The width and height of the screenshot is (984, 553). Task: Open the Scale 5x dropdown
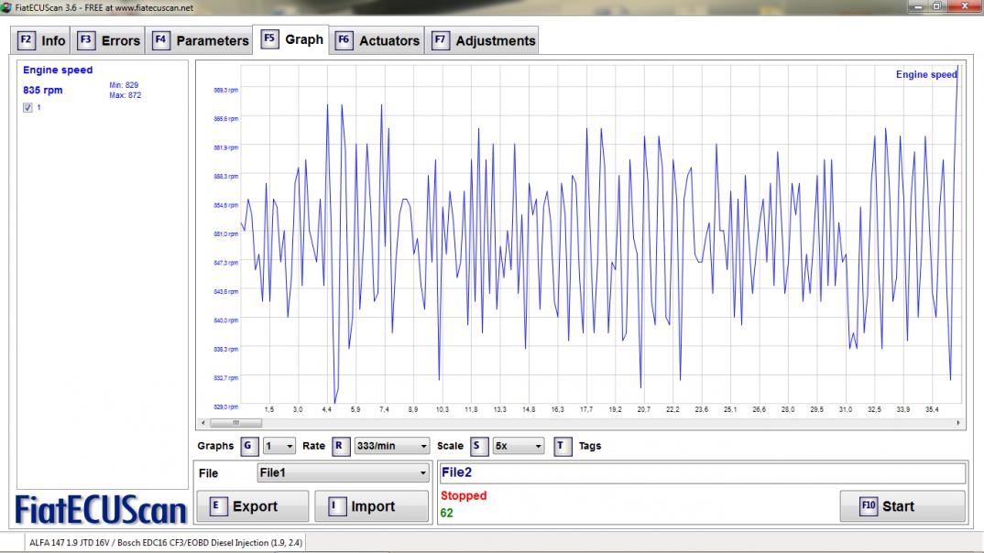click(519, 446)
